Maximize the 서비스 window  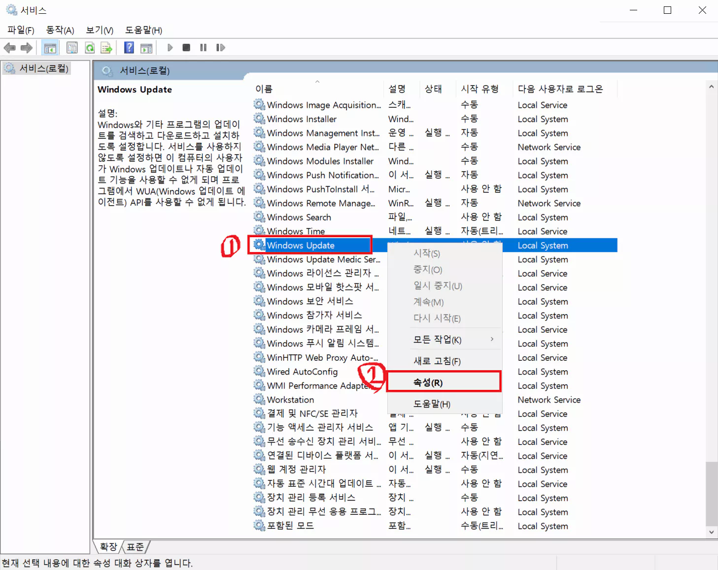coord(667,10)
